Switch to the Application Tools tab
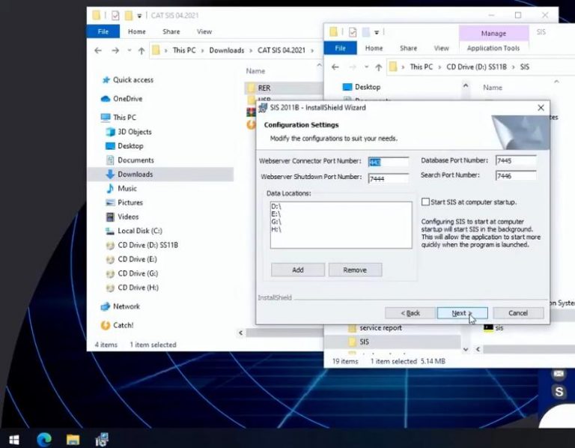575x448 pixels. [x=493, y=48]
